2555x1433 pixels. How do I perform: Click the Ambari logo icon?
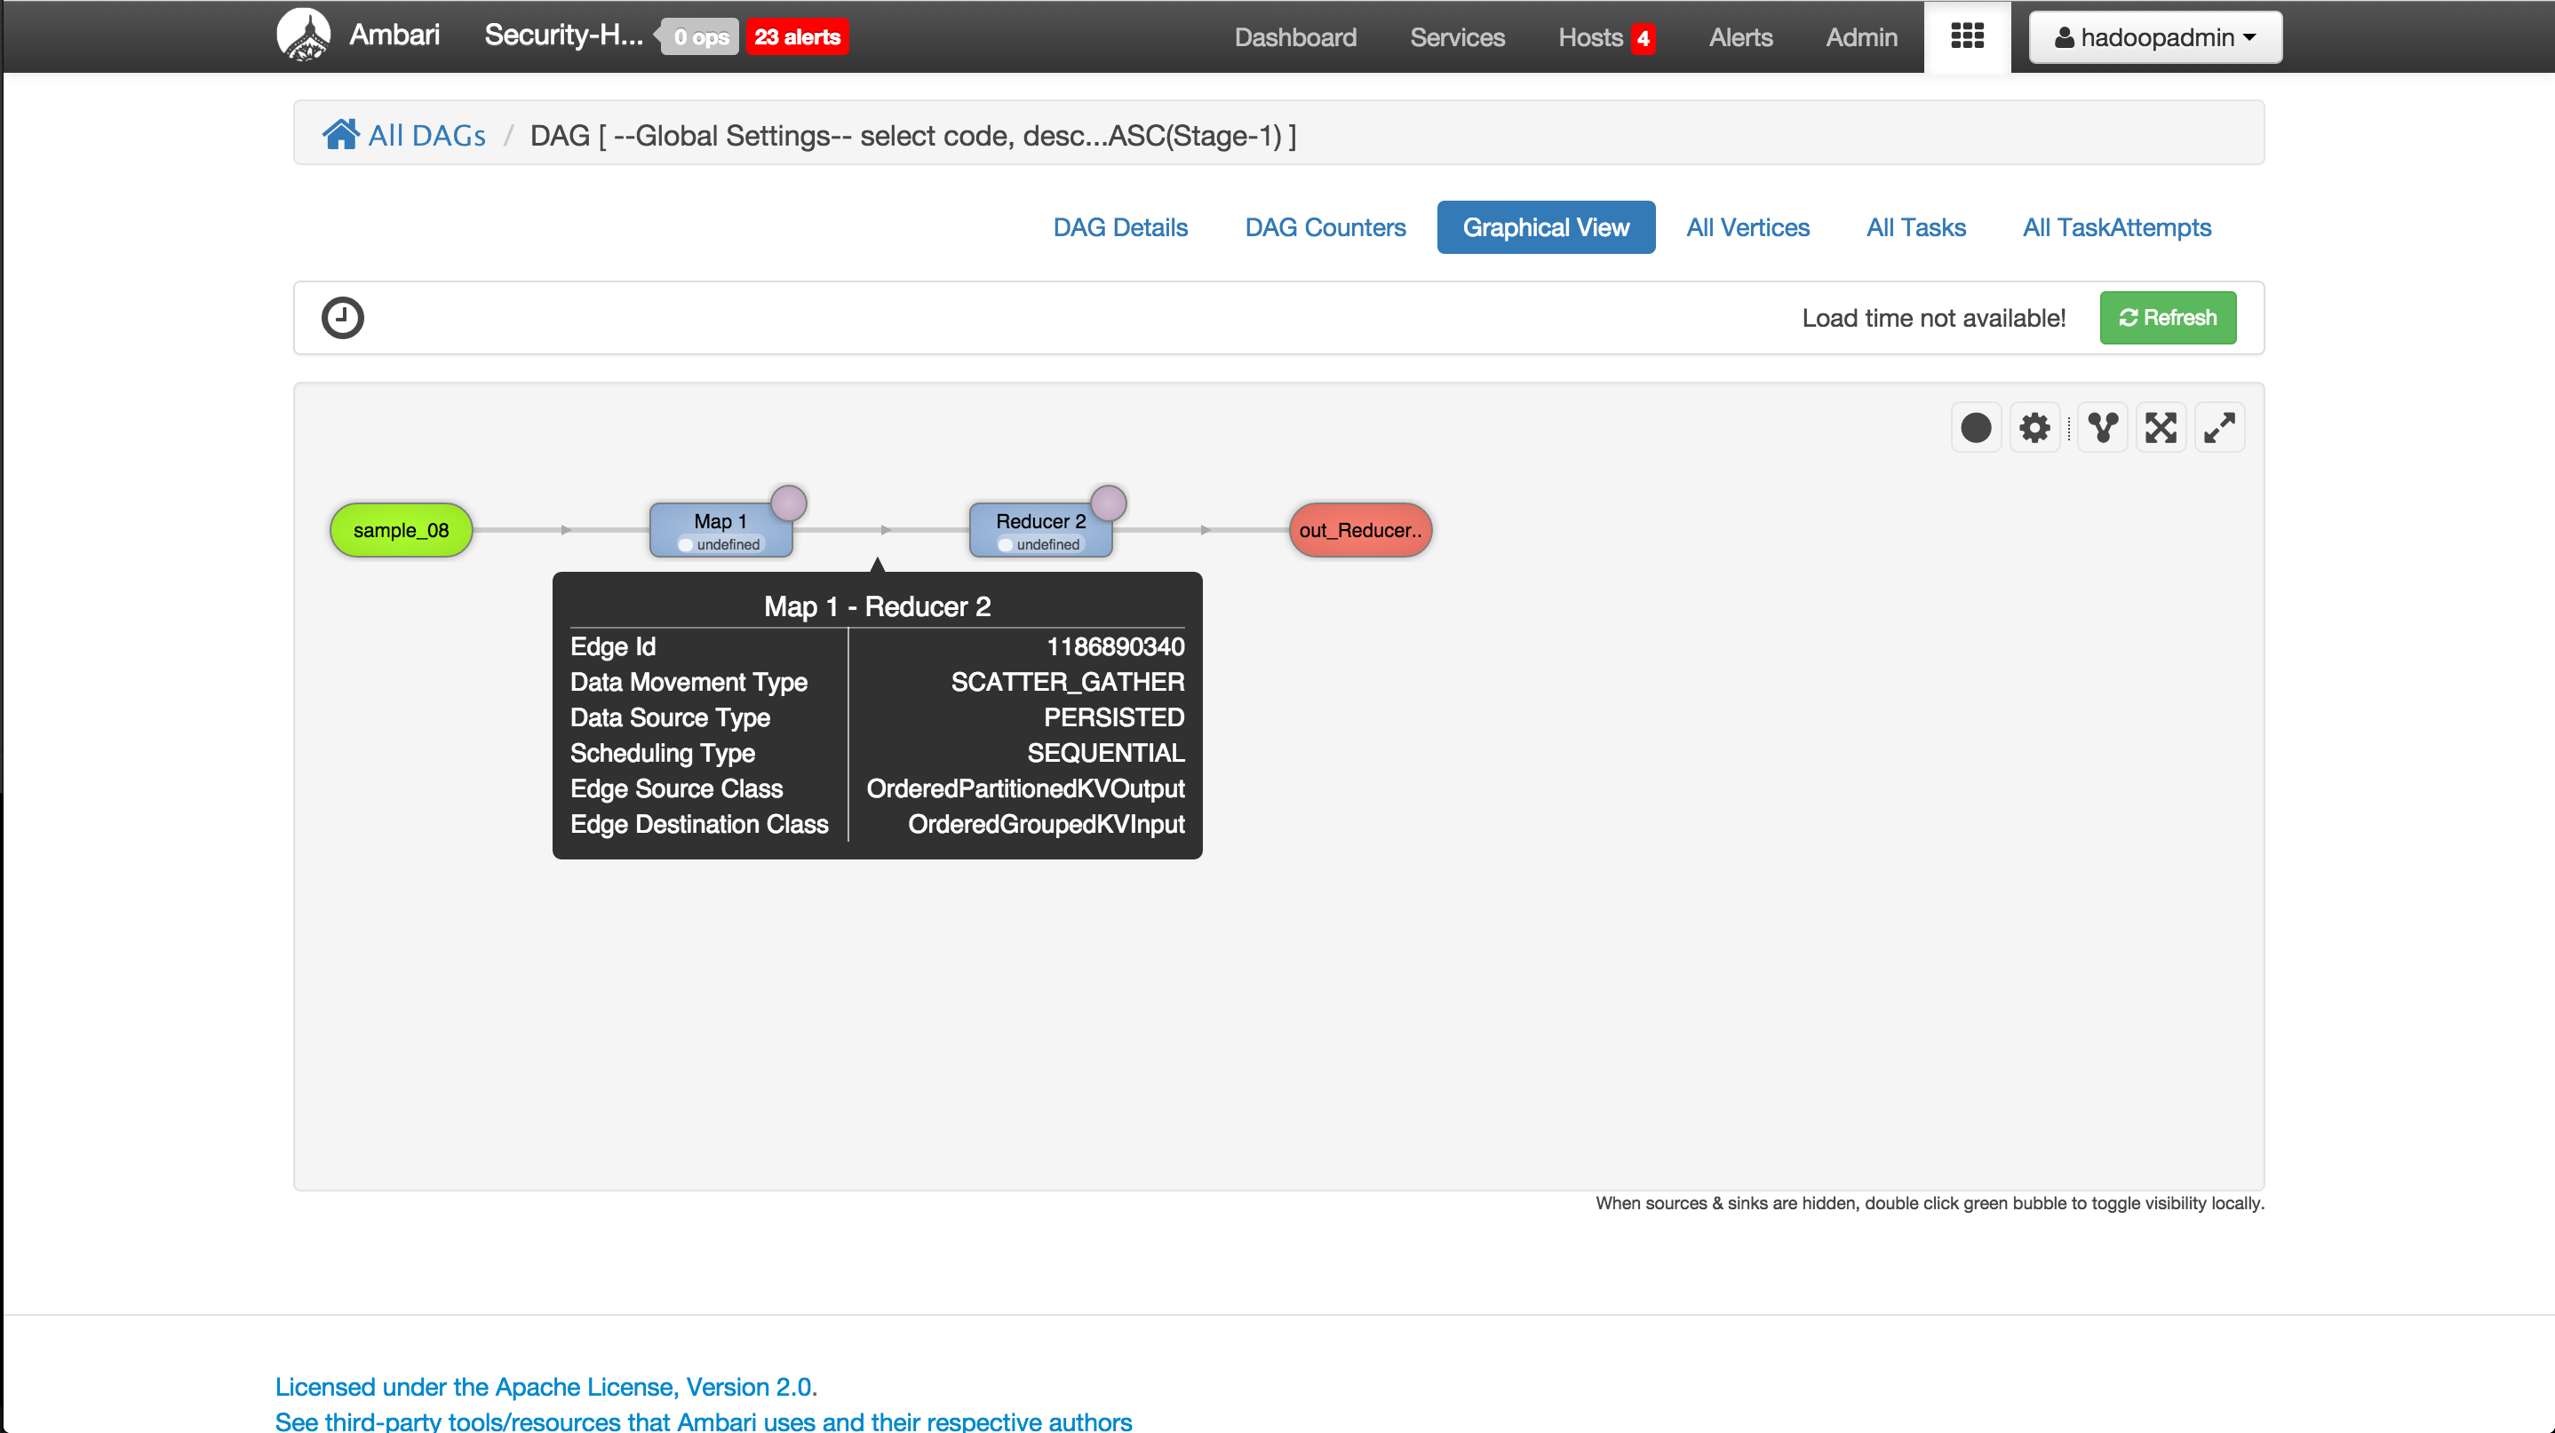click(x=303, y=35)
